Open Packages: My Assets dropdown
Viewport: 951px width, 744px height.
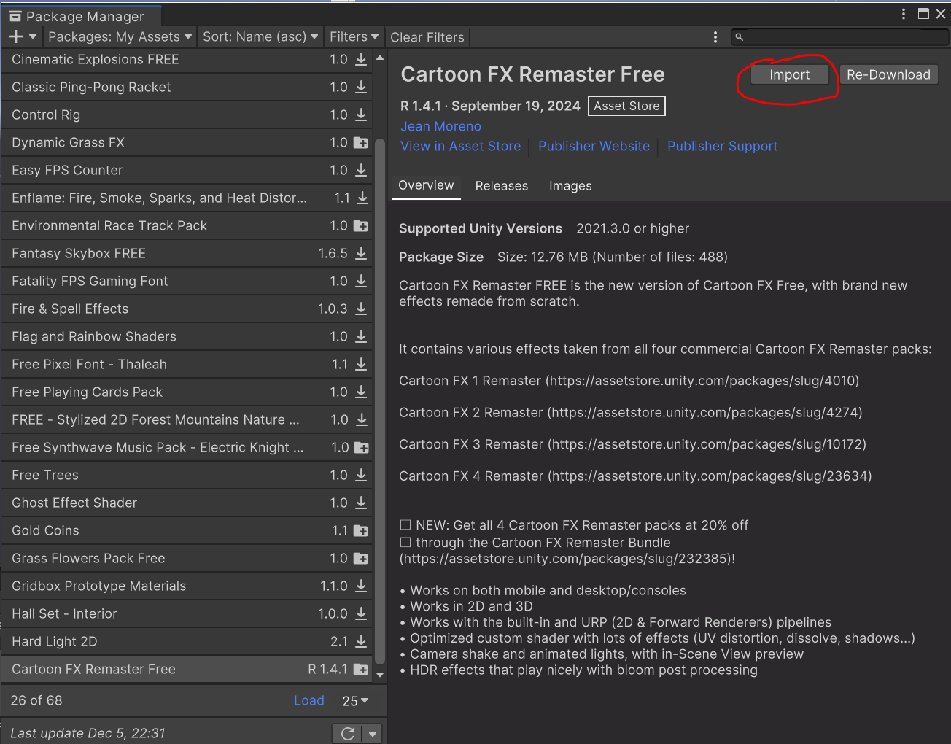point(120,36)
